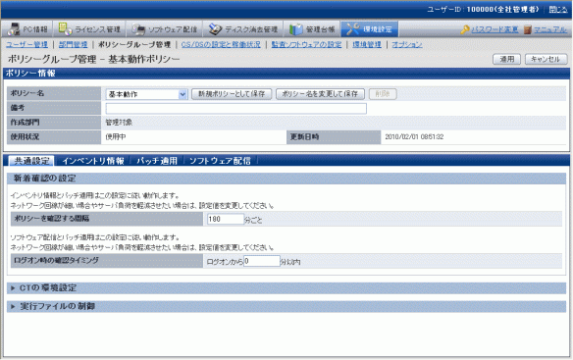Select ポリシーグループ管理 submenu item
Viewport: 573px width, 360px height.
pos(134,44)
